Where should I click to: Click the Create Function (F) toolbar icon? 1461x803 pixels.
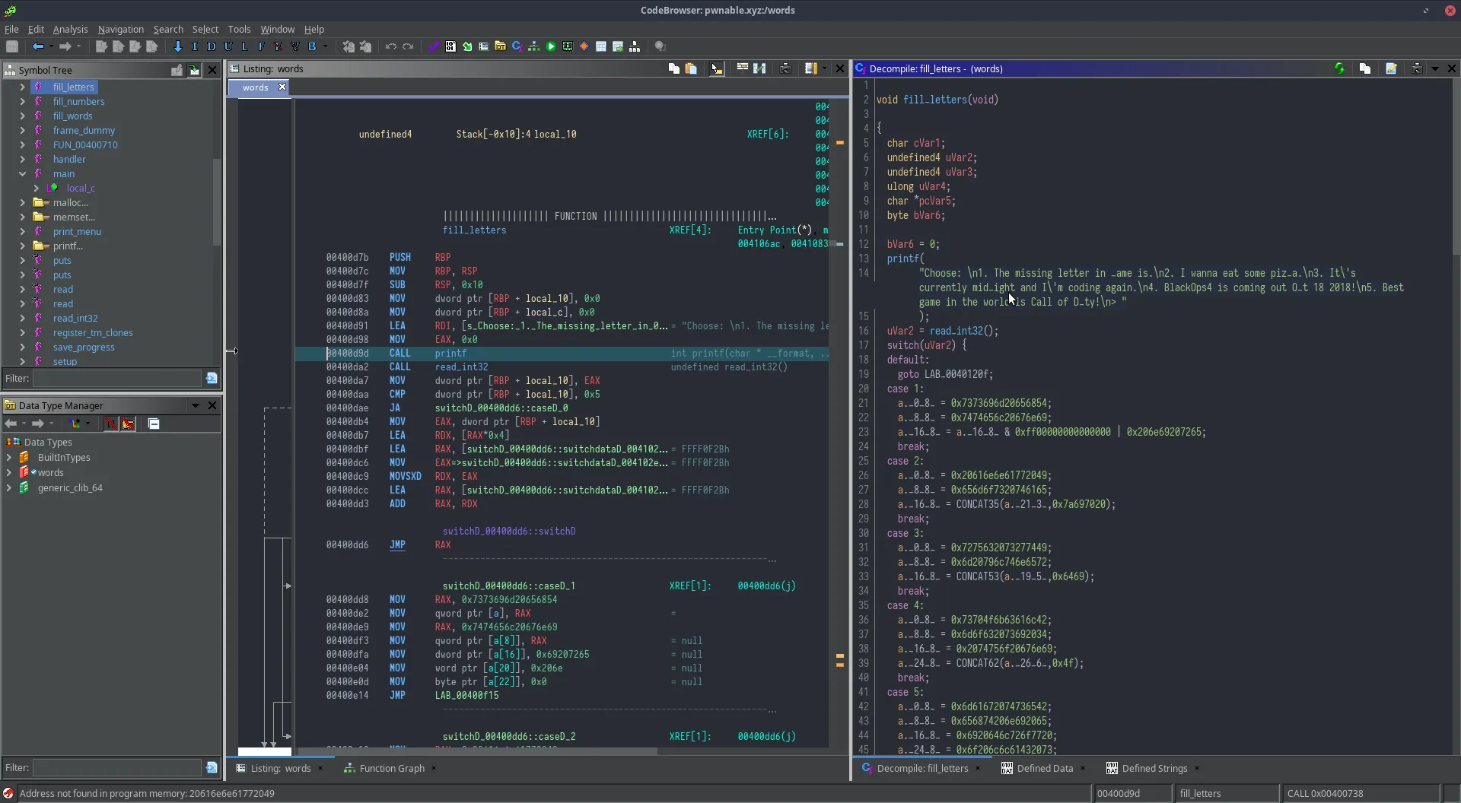[261, 46]
